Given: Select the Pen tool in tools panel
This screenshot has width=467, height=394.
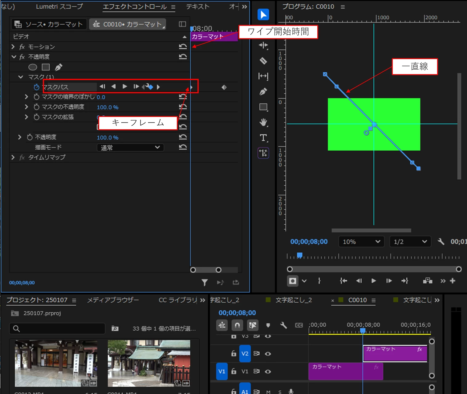Looking at the screenshot, I should (x=263, y=91).
